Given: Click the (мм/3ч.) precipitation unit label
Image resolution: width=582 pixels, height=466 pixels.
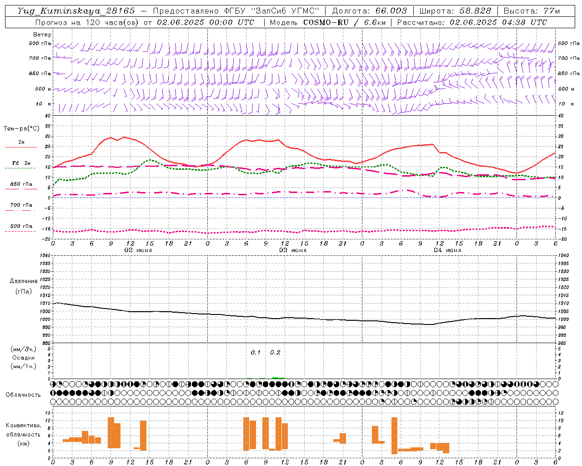Looking at the screenshot, I should coord(24,349).
